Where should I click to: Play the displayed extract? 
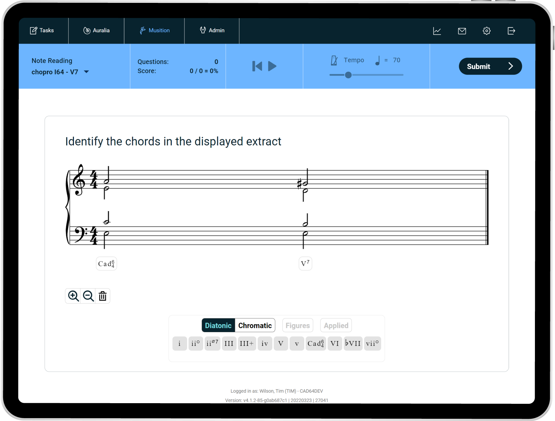[272, 66]
